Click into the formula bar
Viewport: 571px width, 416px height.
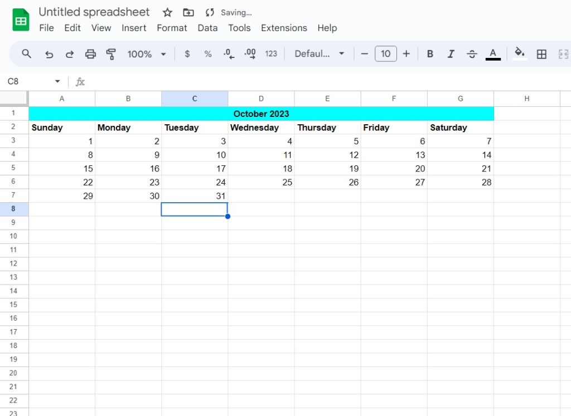(328, 81)
